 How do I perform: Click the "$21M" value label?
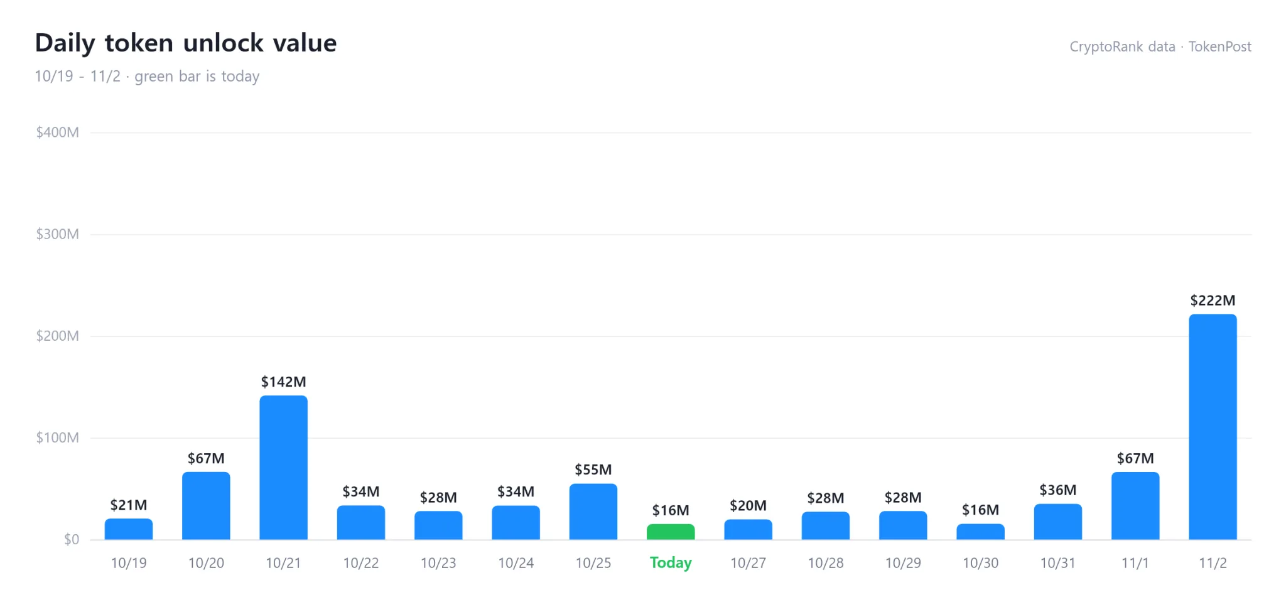129,505
